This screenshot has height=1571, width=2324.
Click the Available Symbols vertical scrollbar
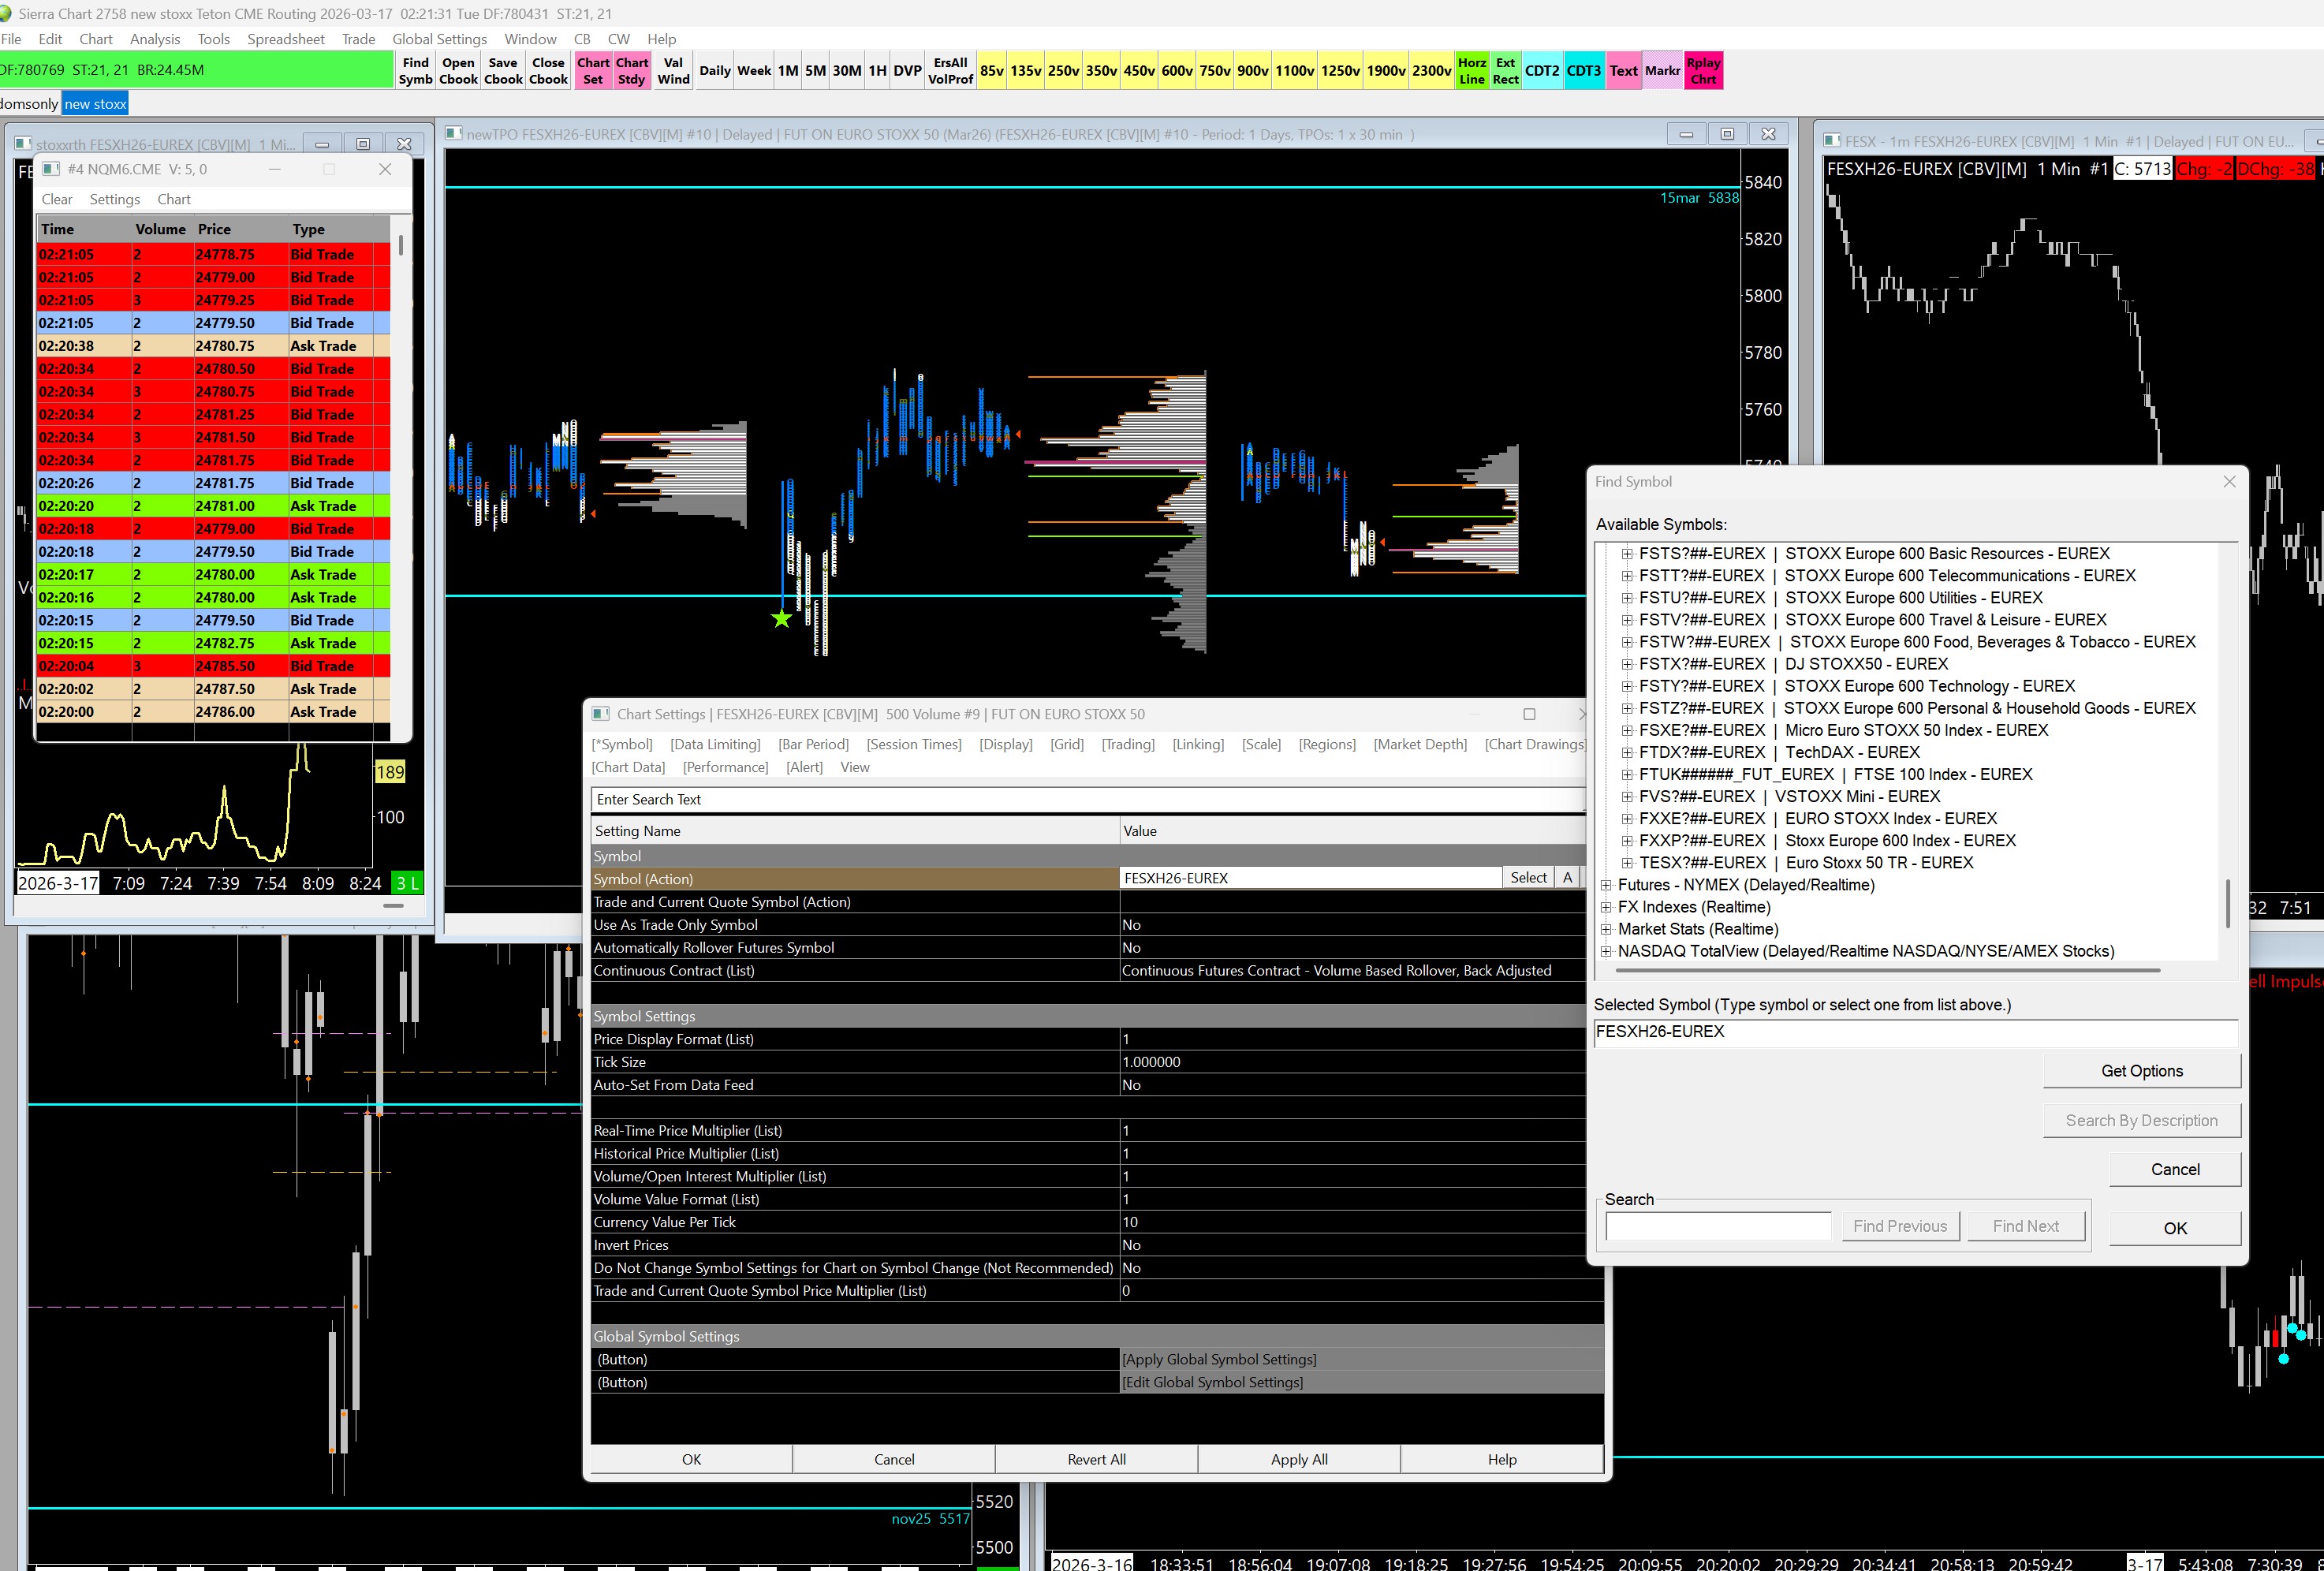point(2227,903)
